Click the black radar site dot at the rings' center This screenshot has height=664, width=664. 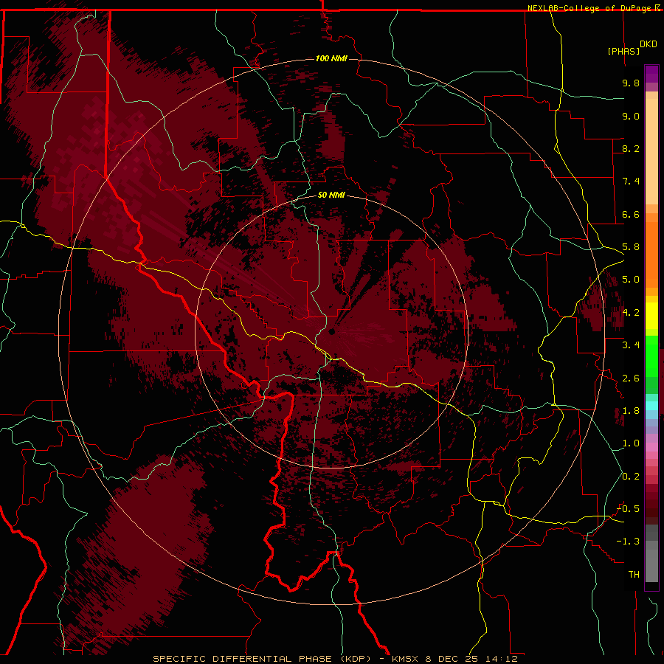point(331,331)
